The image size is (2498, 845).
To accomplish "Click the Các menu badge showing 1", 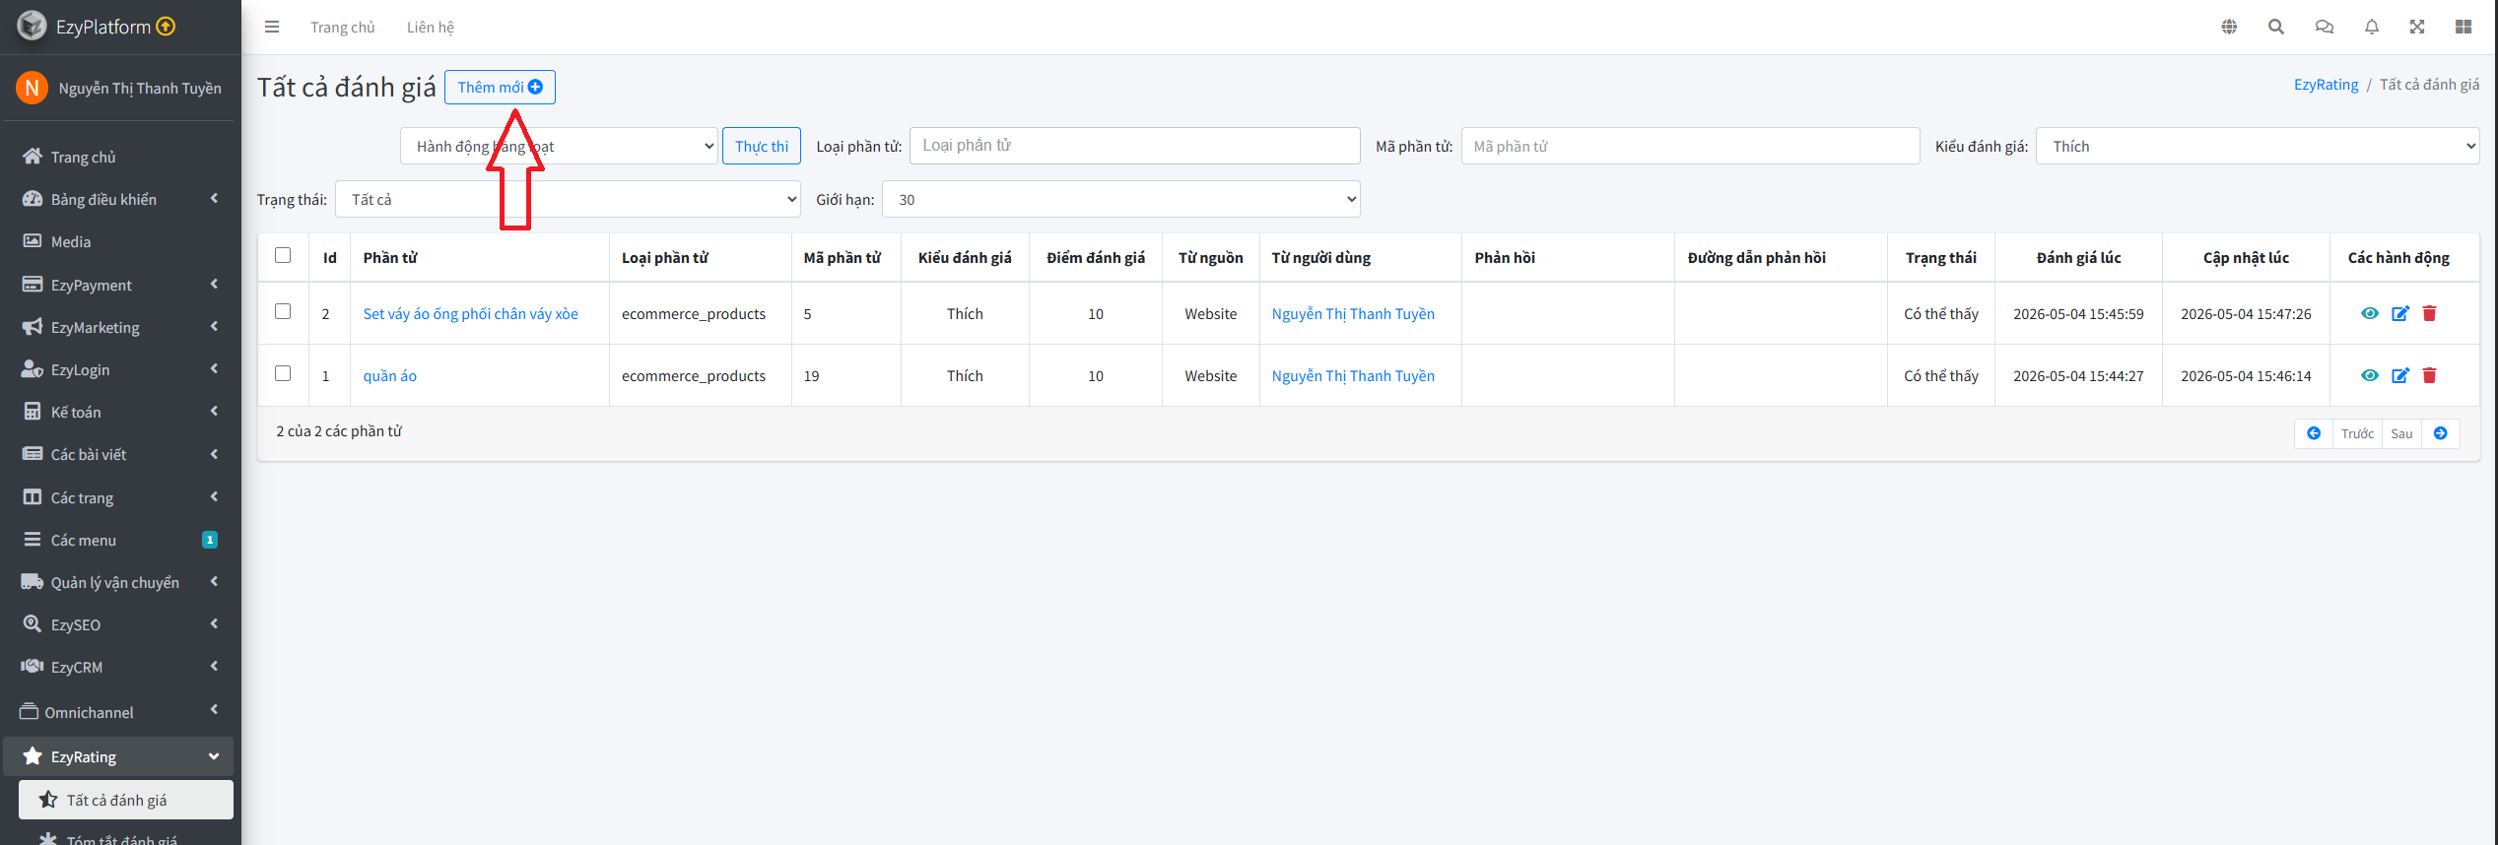I will coord(210,540).
